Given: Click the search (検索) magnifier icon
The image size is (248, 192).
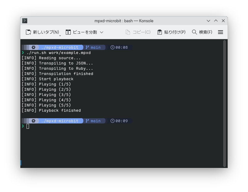Looking at the screenshot, I should click(x=194, y=32).
